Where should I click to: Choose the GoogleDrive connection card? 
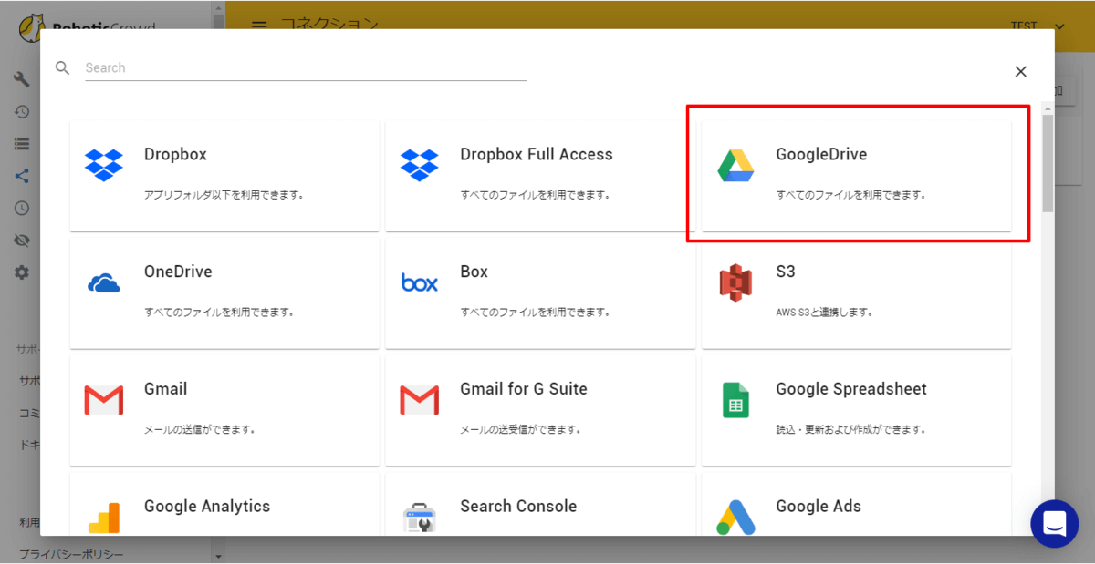pyautogui.click(x=856, y=176)
